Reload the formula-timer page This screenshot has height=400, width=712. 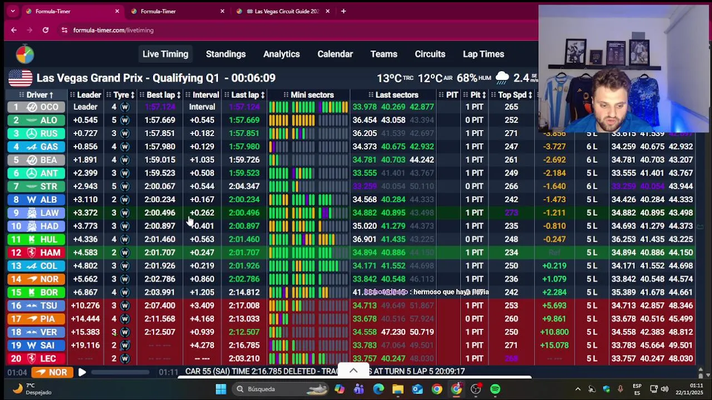(46, 30)
